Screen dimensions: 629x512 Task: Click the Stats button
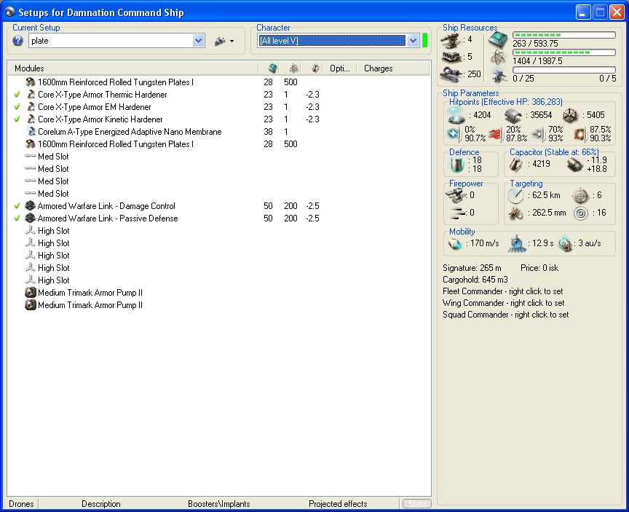tap(417, 504)
